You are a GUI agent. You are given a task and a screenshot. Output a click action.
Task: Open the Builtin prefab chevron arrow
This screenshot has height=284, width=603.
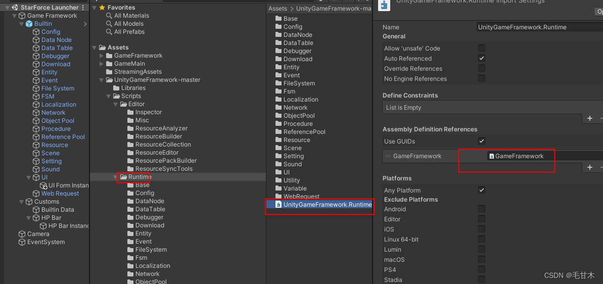85,24
